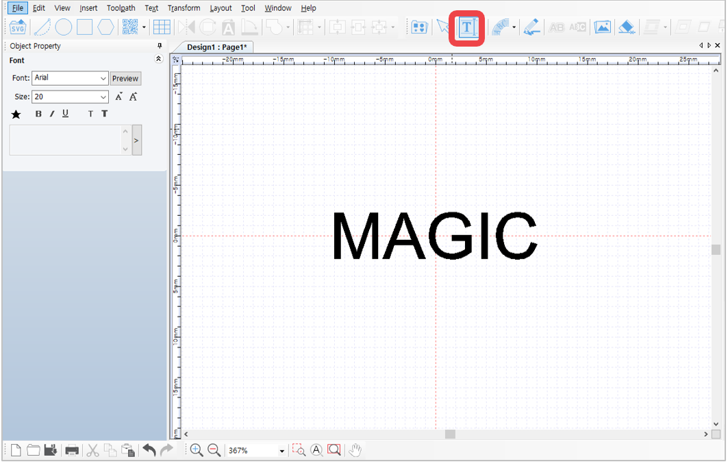The image size is (728, 464).
Task: Click the Preview button
Action: [125, 79]
